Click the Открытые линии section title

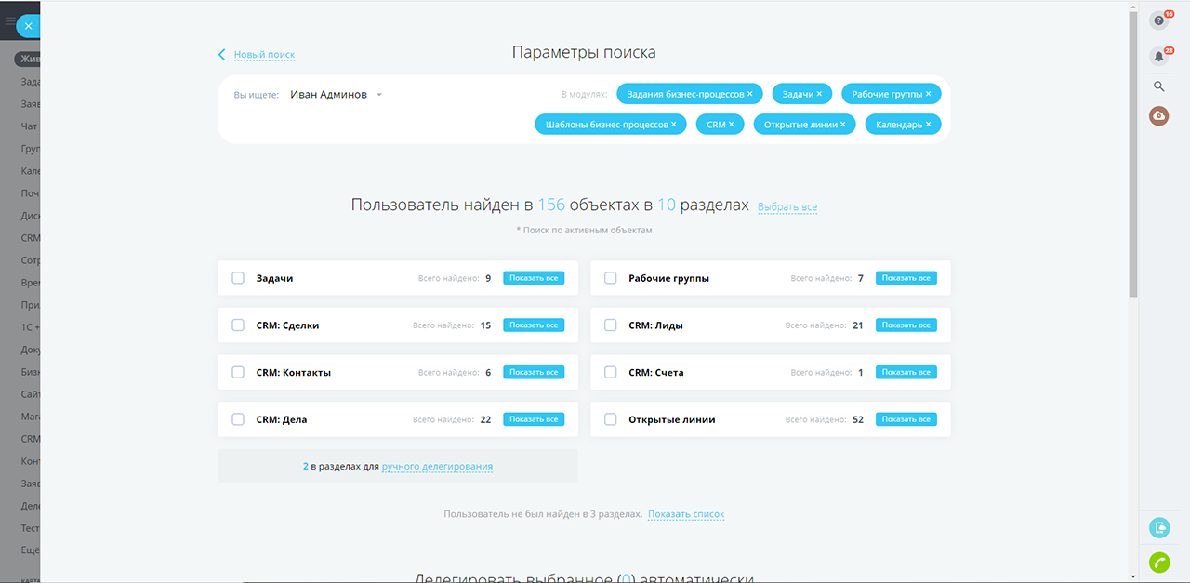[x=672, y=419]
